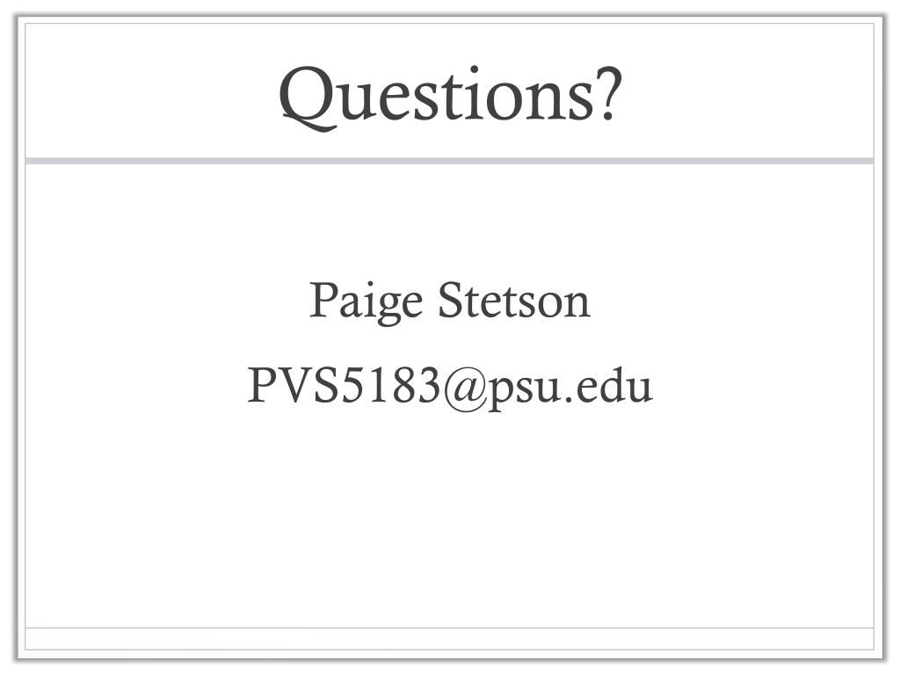This screenshot has height=675, width=900.
Task: Click the blank area below the email
Action: 449,517
